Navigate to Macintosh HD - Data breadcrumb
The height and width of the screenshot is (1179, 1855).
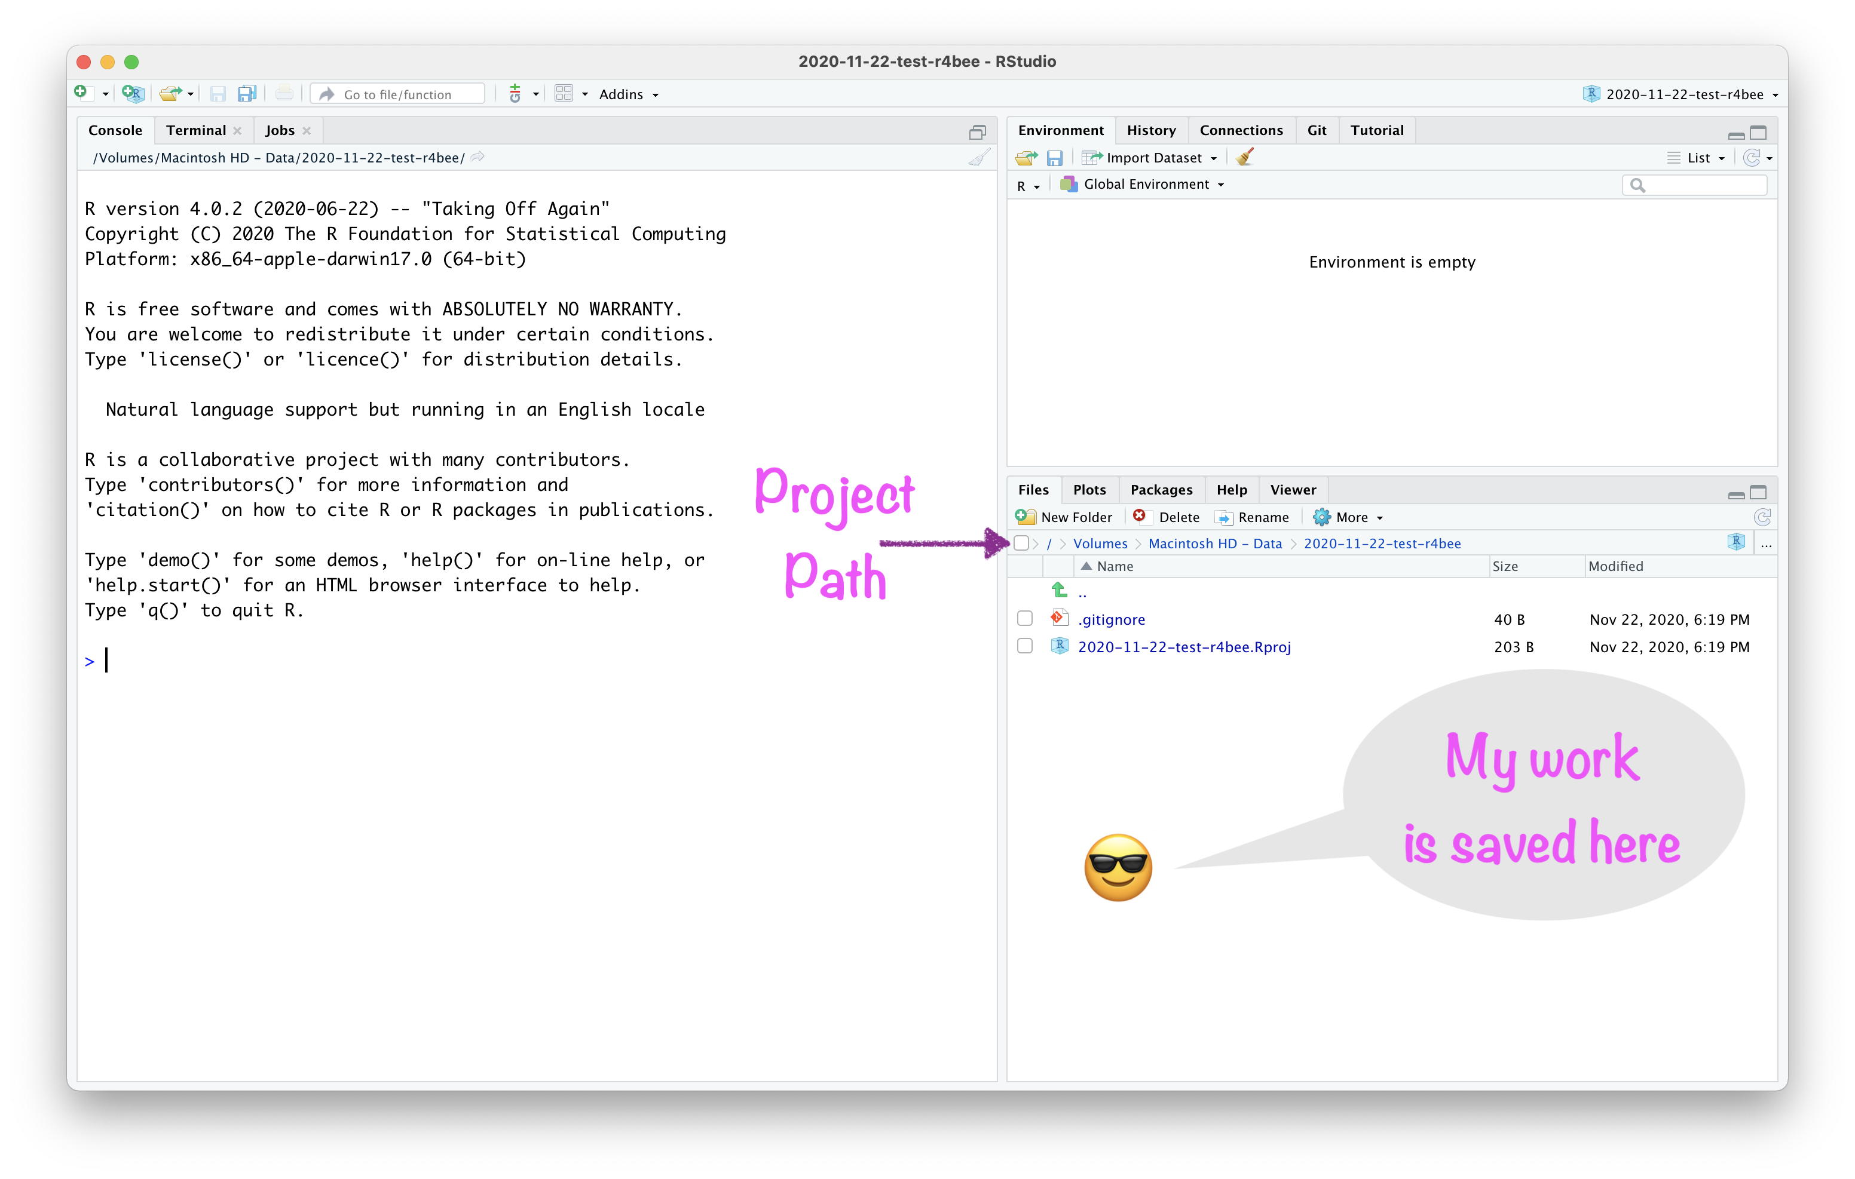[x=1215, y=543]
